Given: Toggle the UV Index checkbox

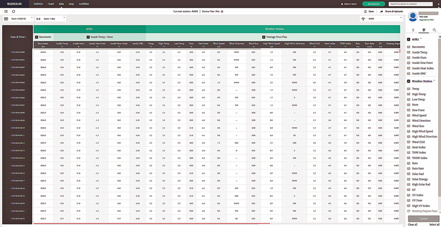Looking at the screenshot, I should (x=409, y=195).
